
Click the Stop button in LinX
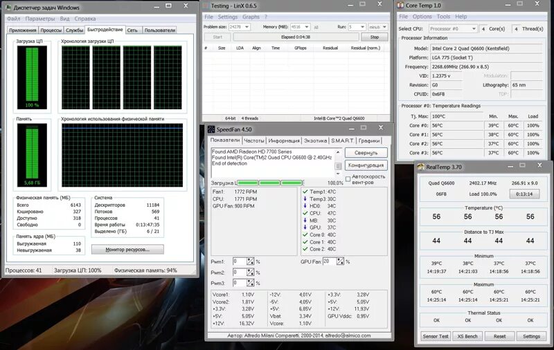(x=375, y=37)
